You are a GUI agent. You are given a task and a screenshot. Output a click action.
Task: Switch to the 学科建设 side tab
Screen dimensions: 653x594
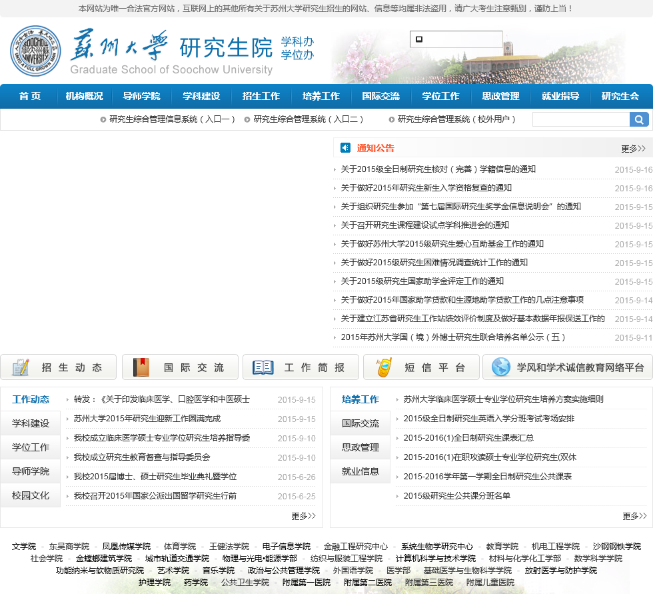click(31, 423)
